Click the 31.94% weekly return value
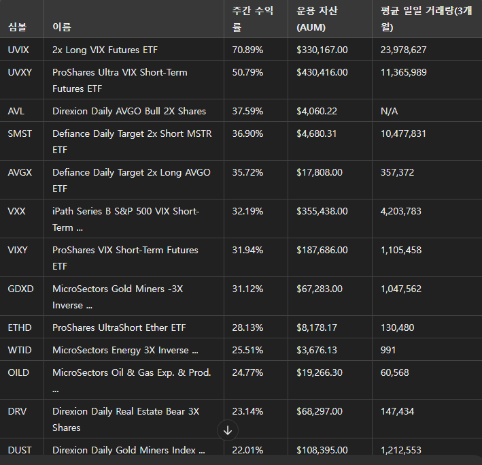Screen dimensions: 482x465 tap(247, 250)
